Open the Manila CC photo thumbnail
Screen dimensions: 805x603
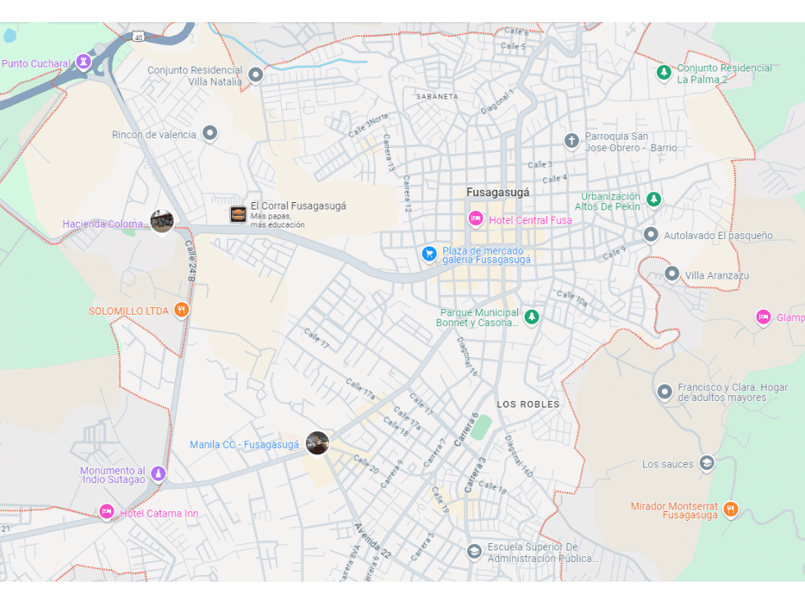pyautogui.click(x=317, y=443)
